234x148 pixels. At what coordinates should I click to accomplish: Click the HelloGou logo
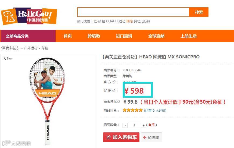(29, 16)
